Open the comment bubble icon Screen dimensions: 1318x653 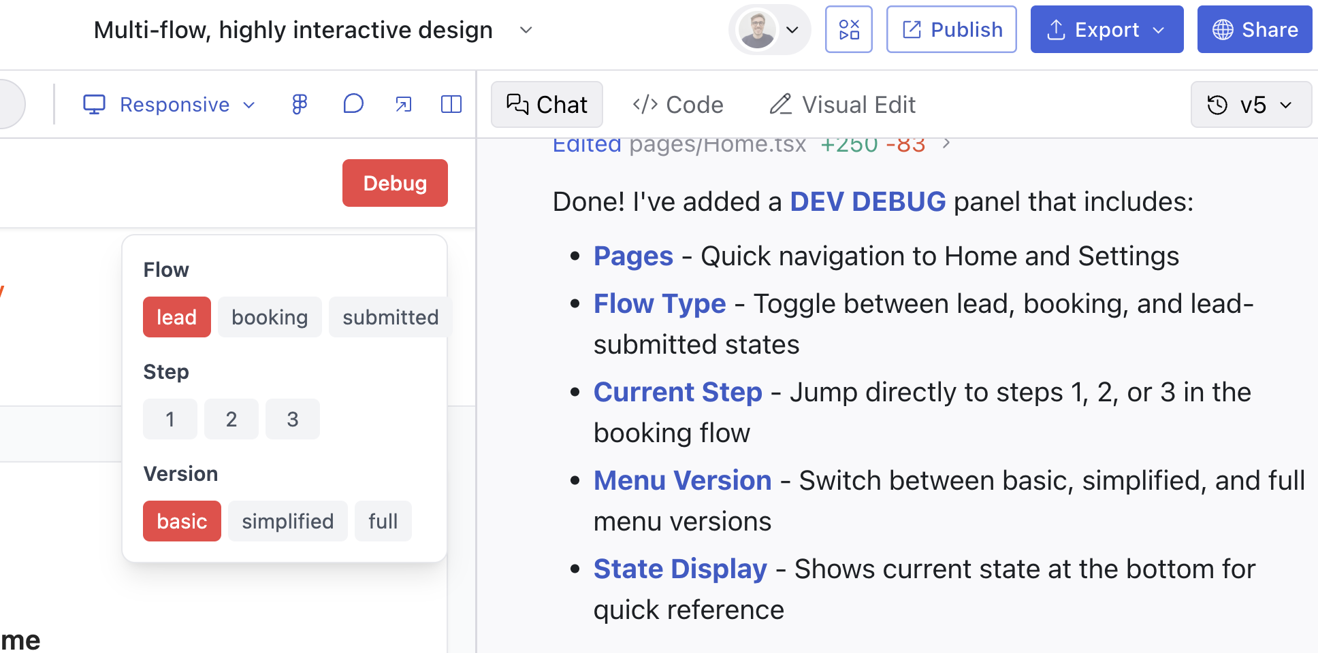353,104
